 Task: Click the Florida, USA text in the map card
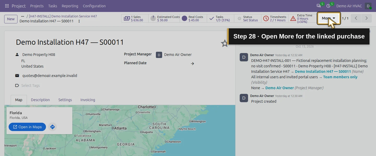pyautogui.click(x=19, y=118)
